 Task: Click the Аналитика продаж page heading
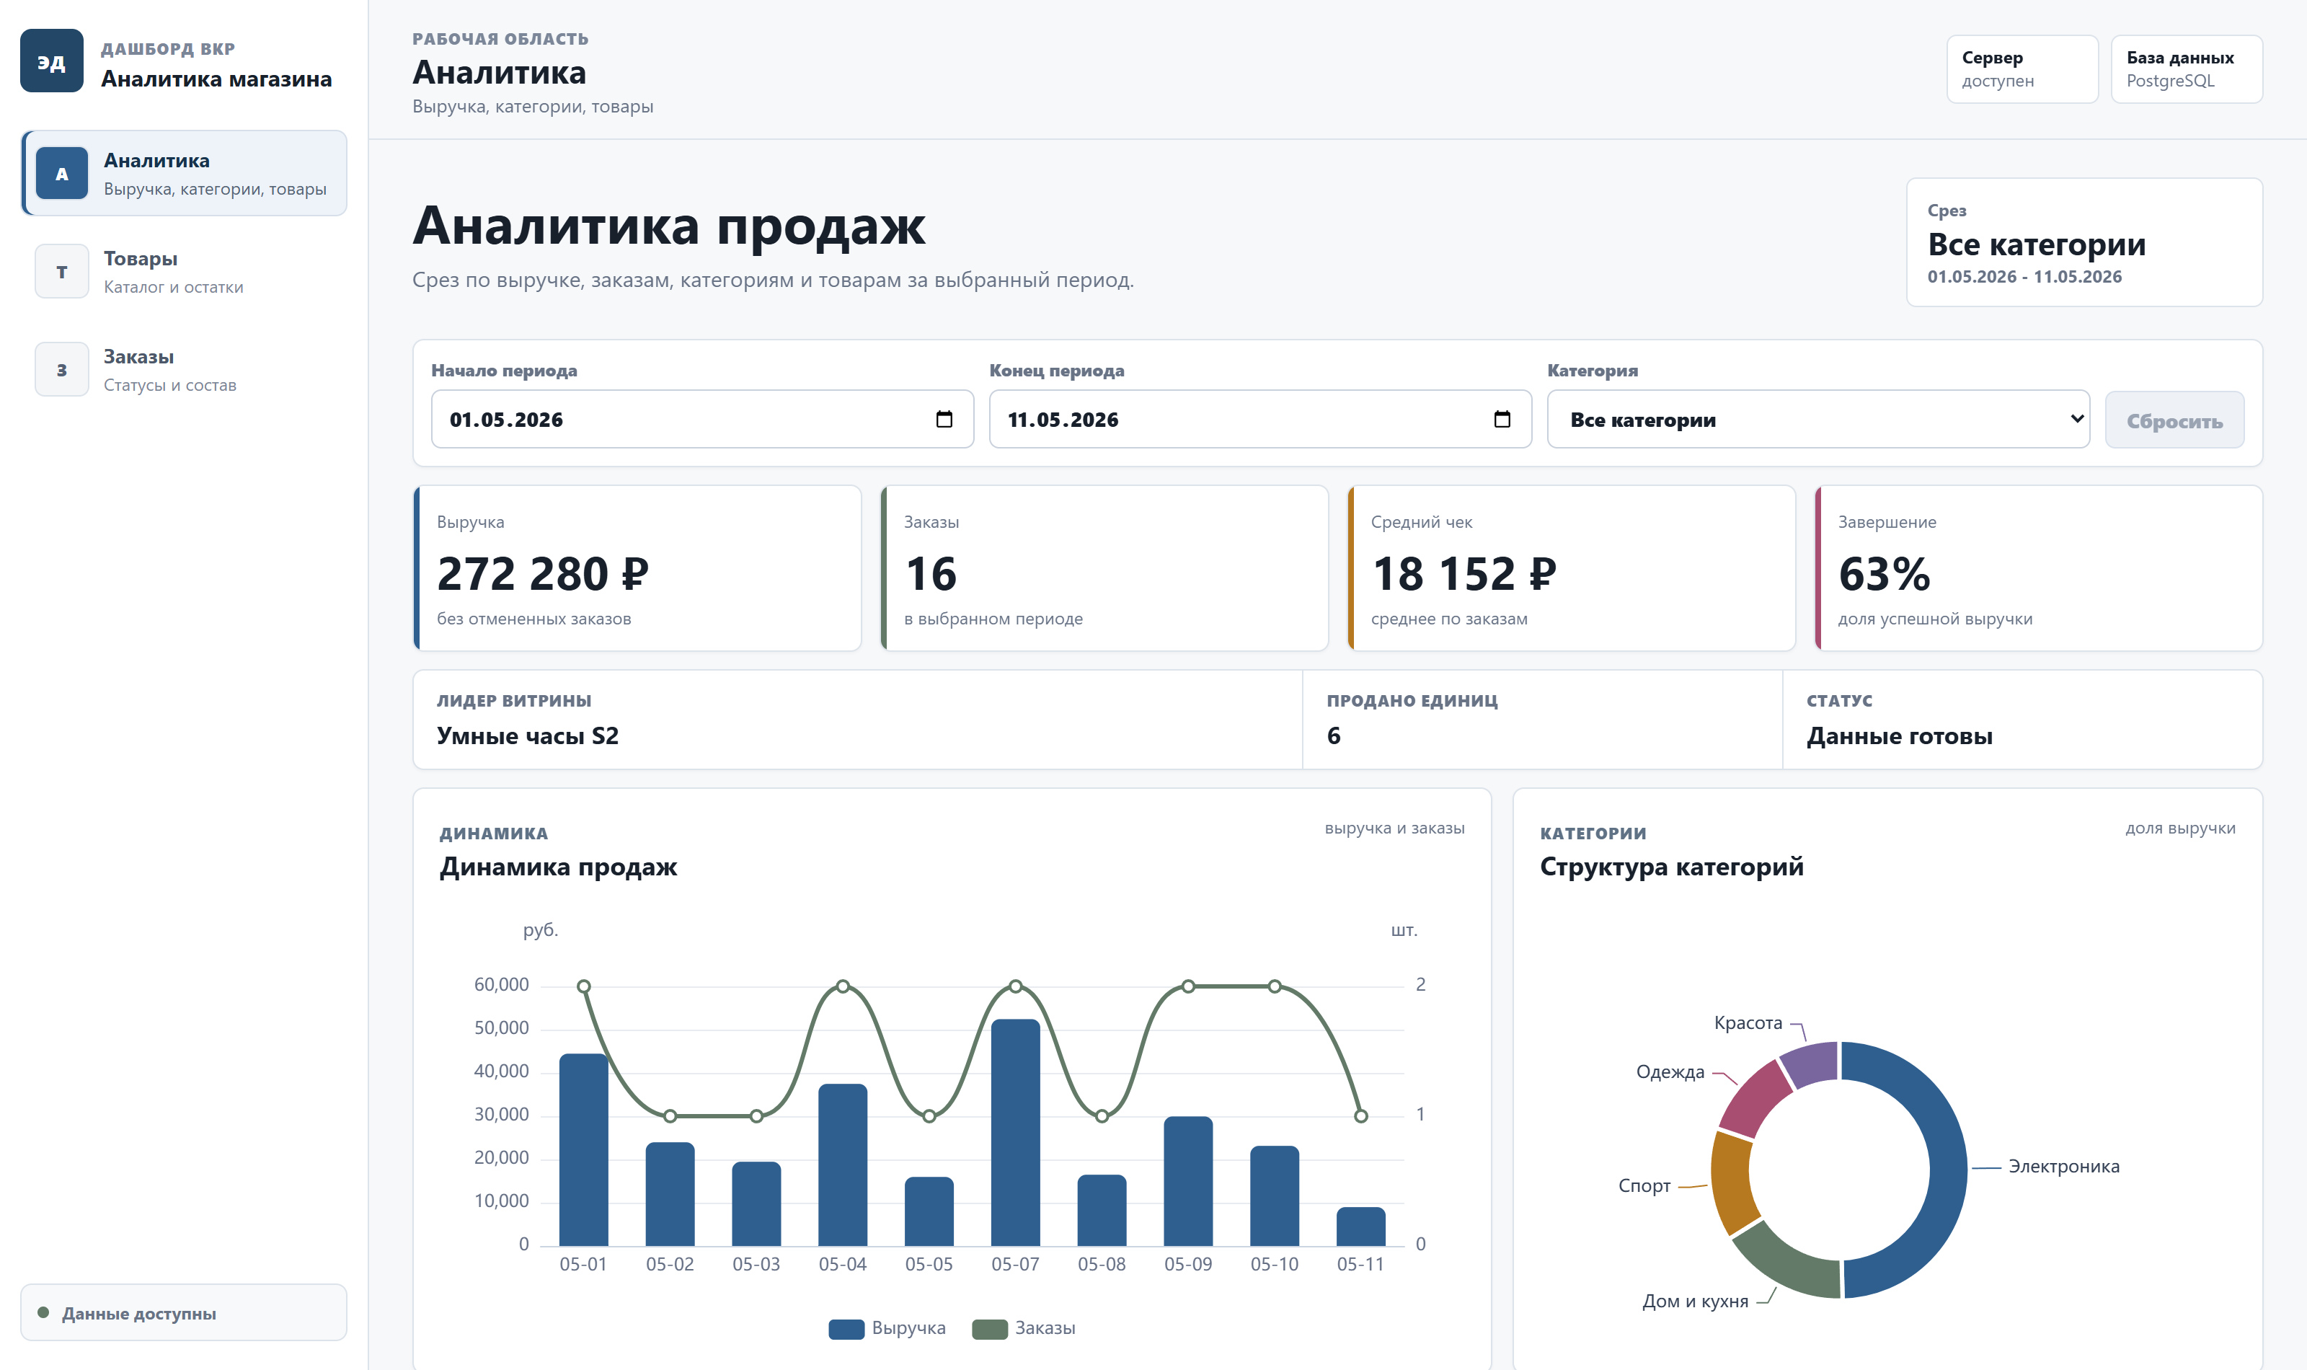668,225
